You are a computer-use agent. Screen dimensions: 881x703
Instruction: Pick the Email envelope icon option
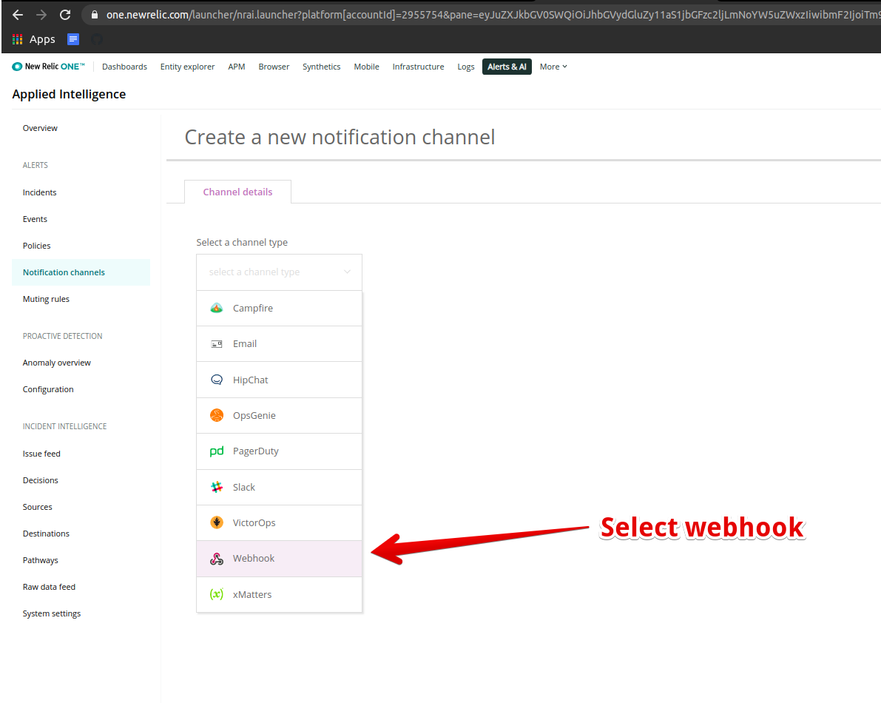coord(216,344)
